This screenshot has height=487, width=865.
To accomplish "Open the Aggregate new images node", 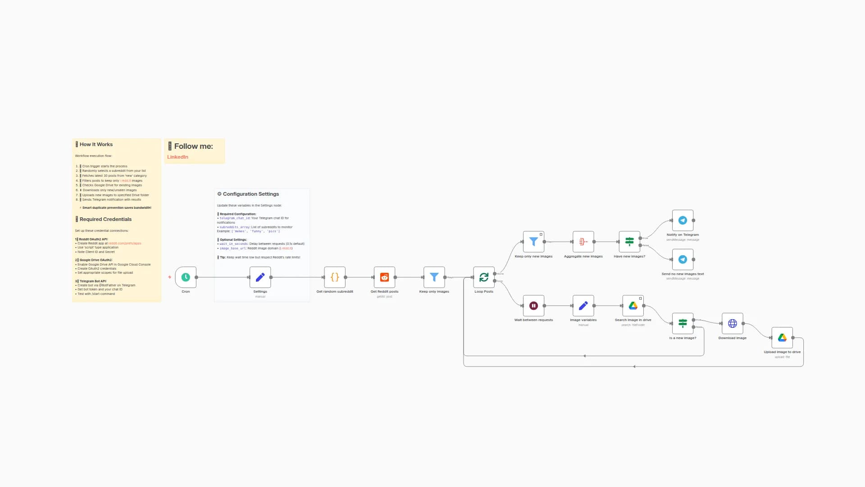I will tap(583, 242).
